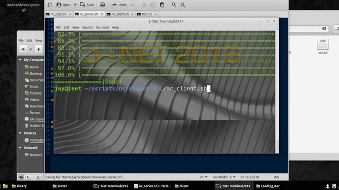Open File menu in file manager window
This screenshot has width=339, height=190.
click(x=21, y=40)
